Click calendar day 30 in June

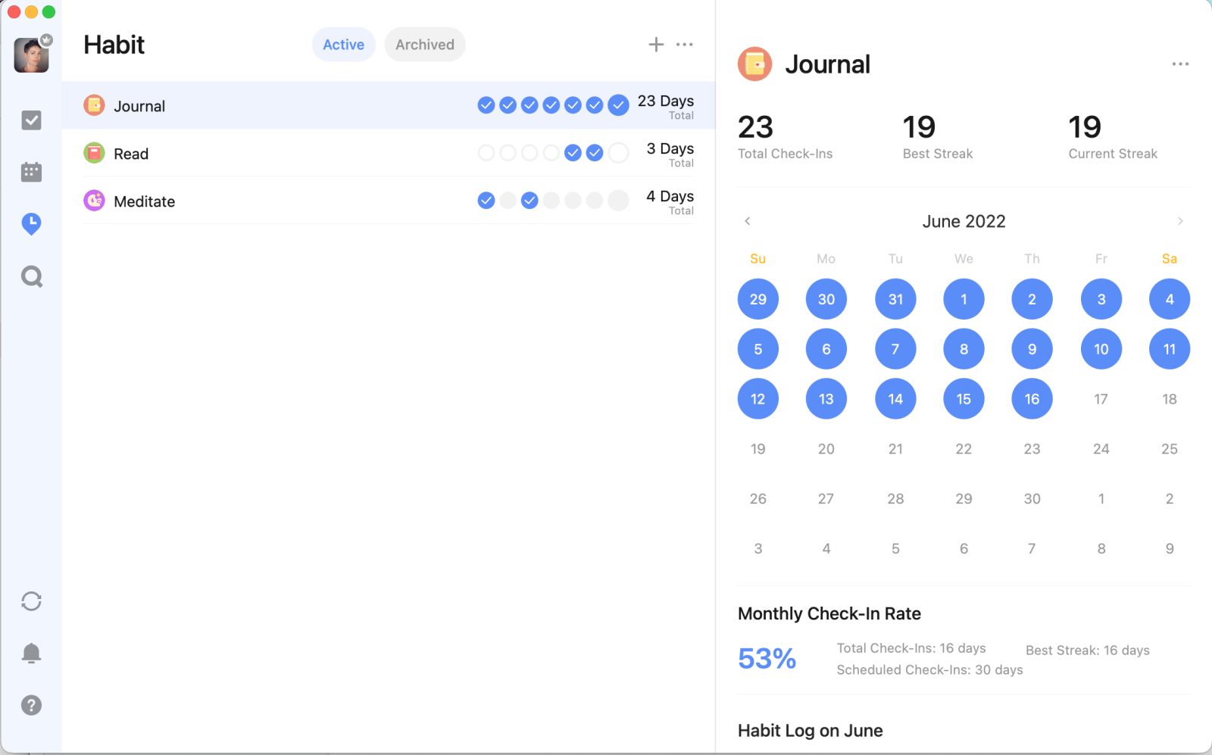click(1032, 499)
